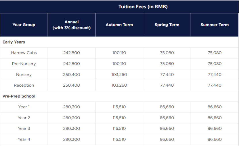This screenshot has width=239, height=146.
Task: Click the Year 3 row label
Action: pos(24,129)
